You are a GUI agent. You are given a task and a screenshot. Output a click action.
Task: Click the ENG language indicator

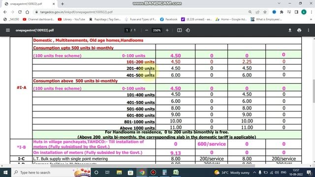283,173
